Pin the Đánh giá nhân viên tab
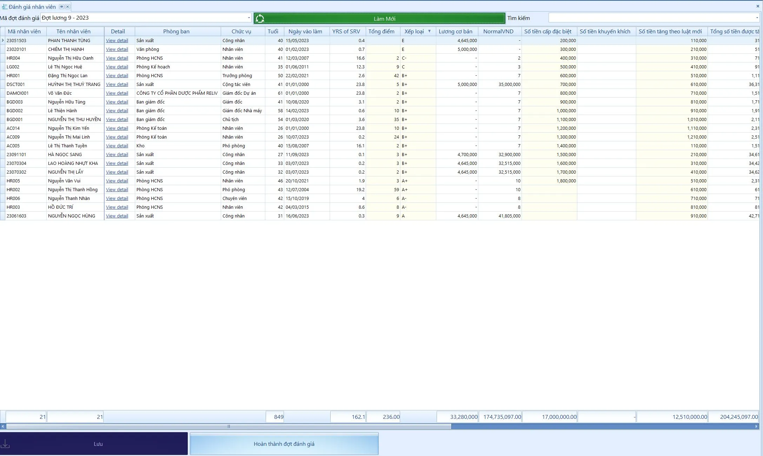 pos(61,7)
